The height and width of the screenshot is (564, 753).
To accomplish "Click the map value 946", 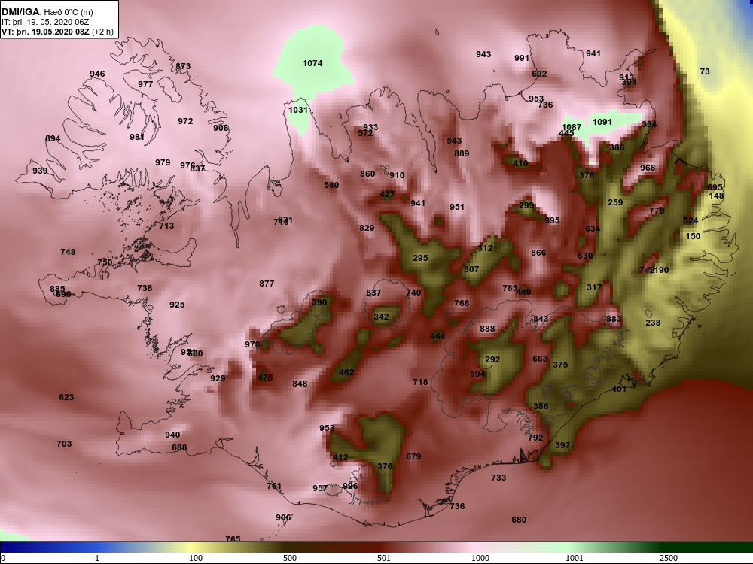I will (x=97, y=74).
